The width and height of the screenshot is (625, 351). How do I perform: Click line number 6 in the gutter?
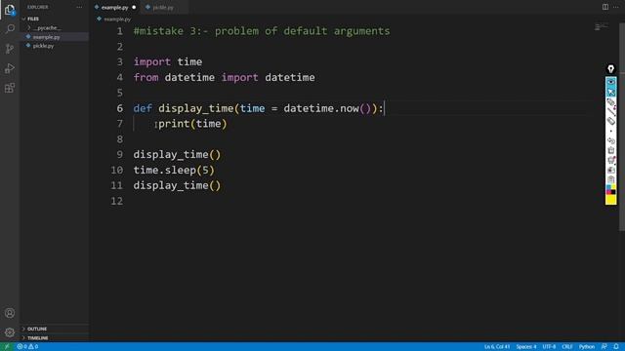119,108
